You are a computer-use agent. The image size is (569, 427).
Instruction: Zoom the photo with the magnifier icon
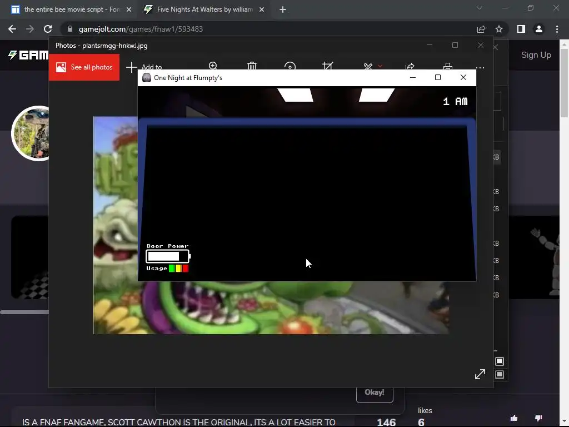(x=213, y=66)
